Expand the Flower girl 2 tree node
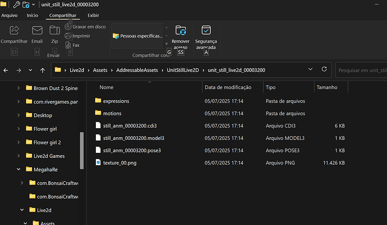 click(x=19, y=142)
